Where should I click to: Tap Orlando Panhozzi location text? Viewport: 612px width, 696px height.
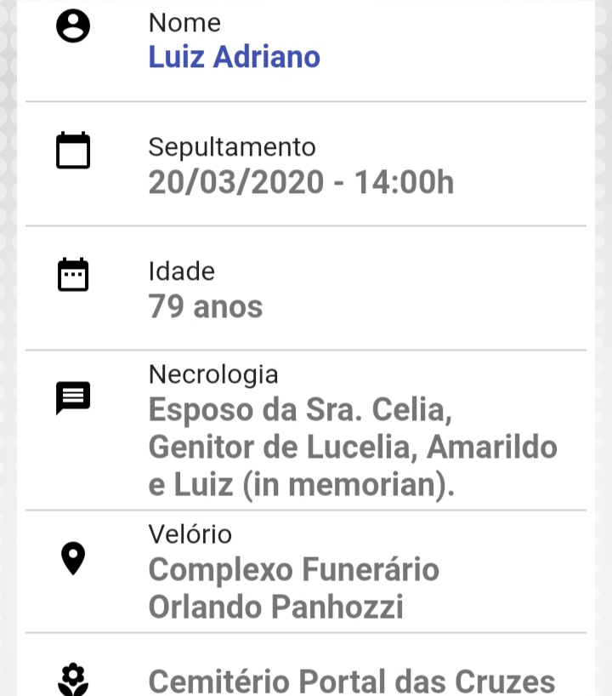(x=276, y=607)
